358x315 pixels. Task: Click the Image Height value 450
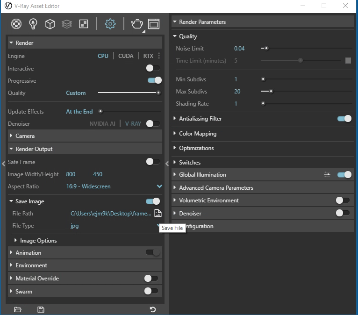pos(98,174)
